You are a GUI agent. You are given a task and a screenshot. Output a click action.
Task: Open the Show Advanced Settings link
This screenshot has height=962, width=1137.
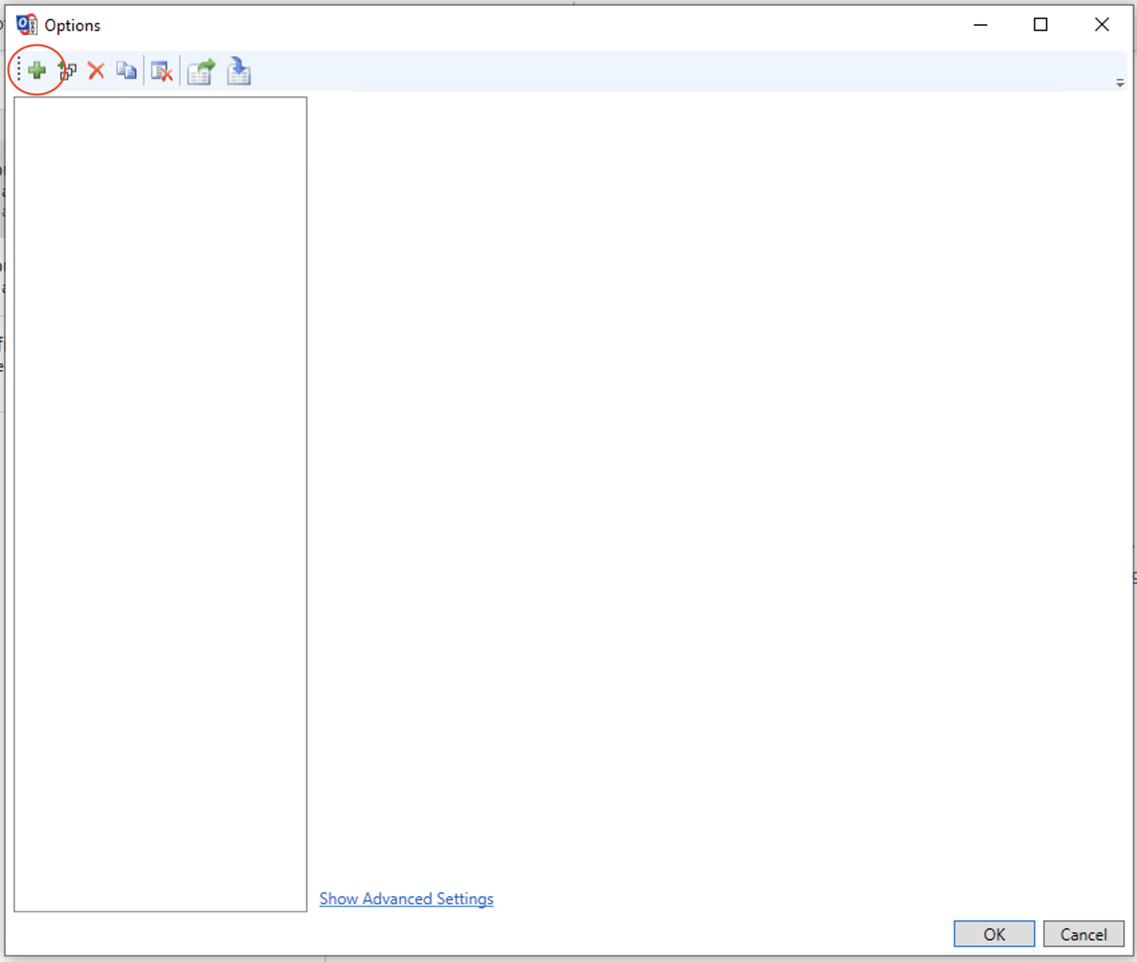point(406,899)
